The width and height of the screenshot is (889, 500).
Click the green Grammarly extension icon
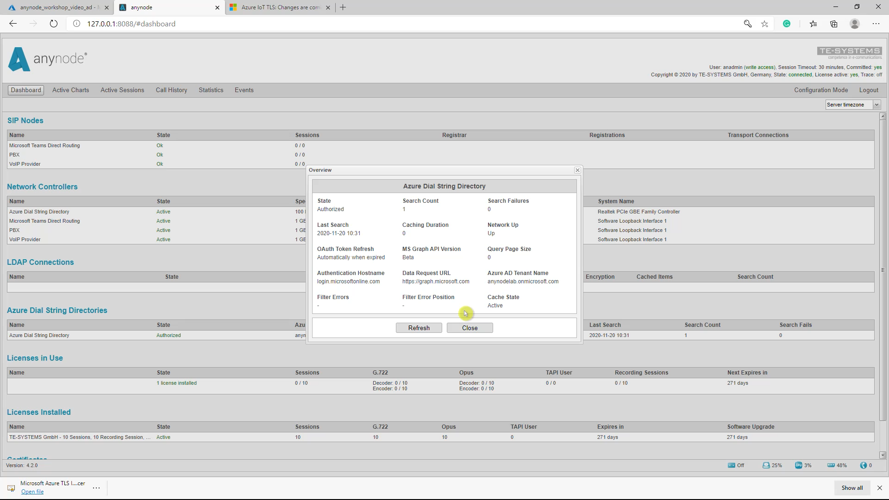[787, 24]
